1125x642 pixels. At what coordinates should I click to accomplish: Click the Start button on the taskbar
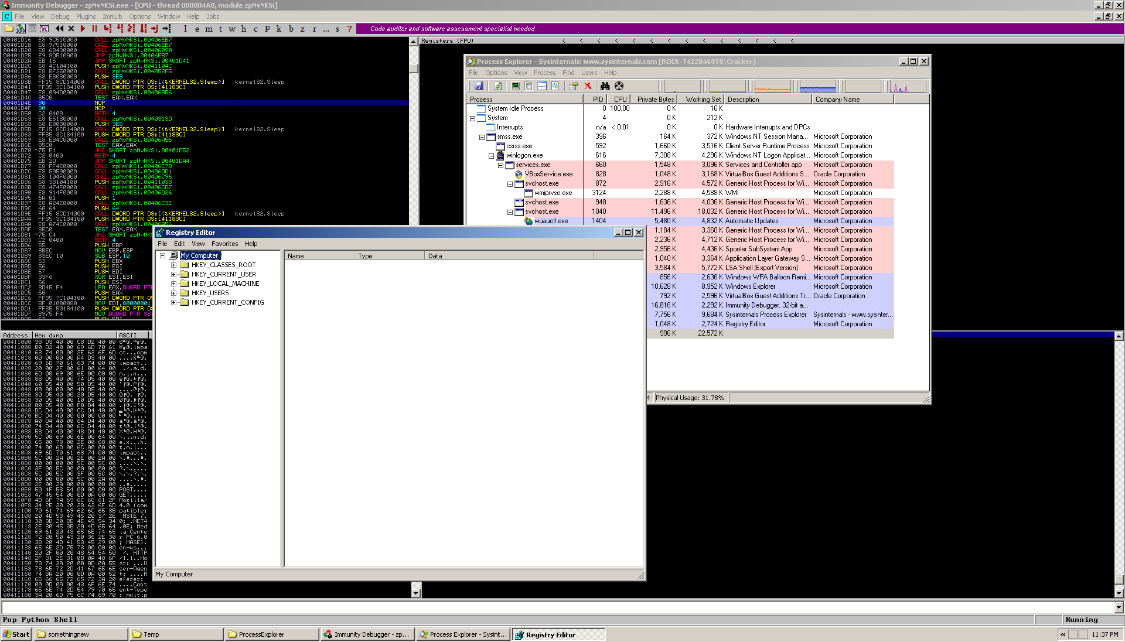coord(16,634)
